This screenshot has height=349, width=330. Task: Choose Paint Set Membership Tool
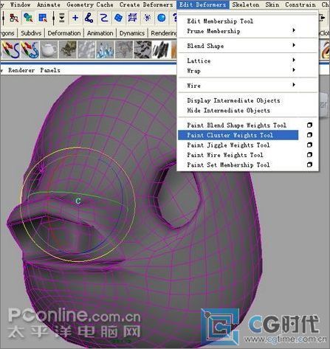tap(228, 165)
